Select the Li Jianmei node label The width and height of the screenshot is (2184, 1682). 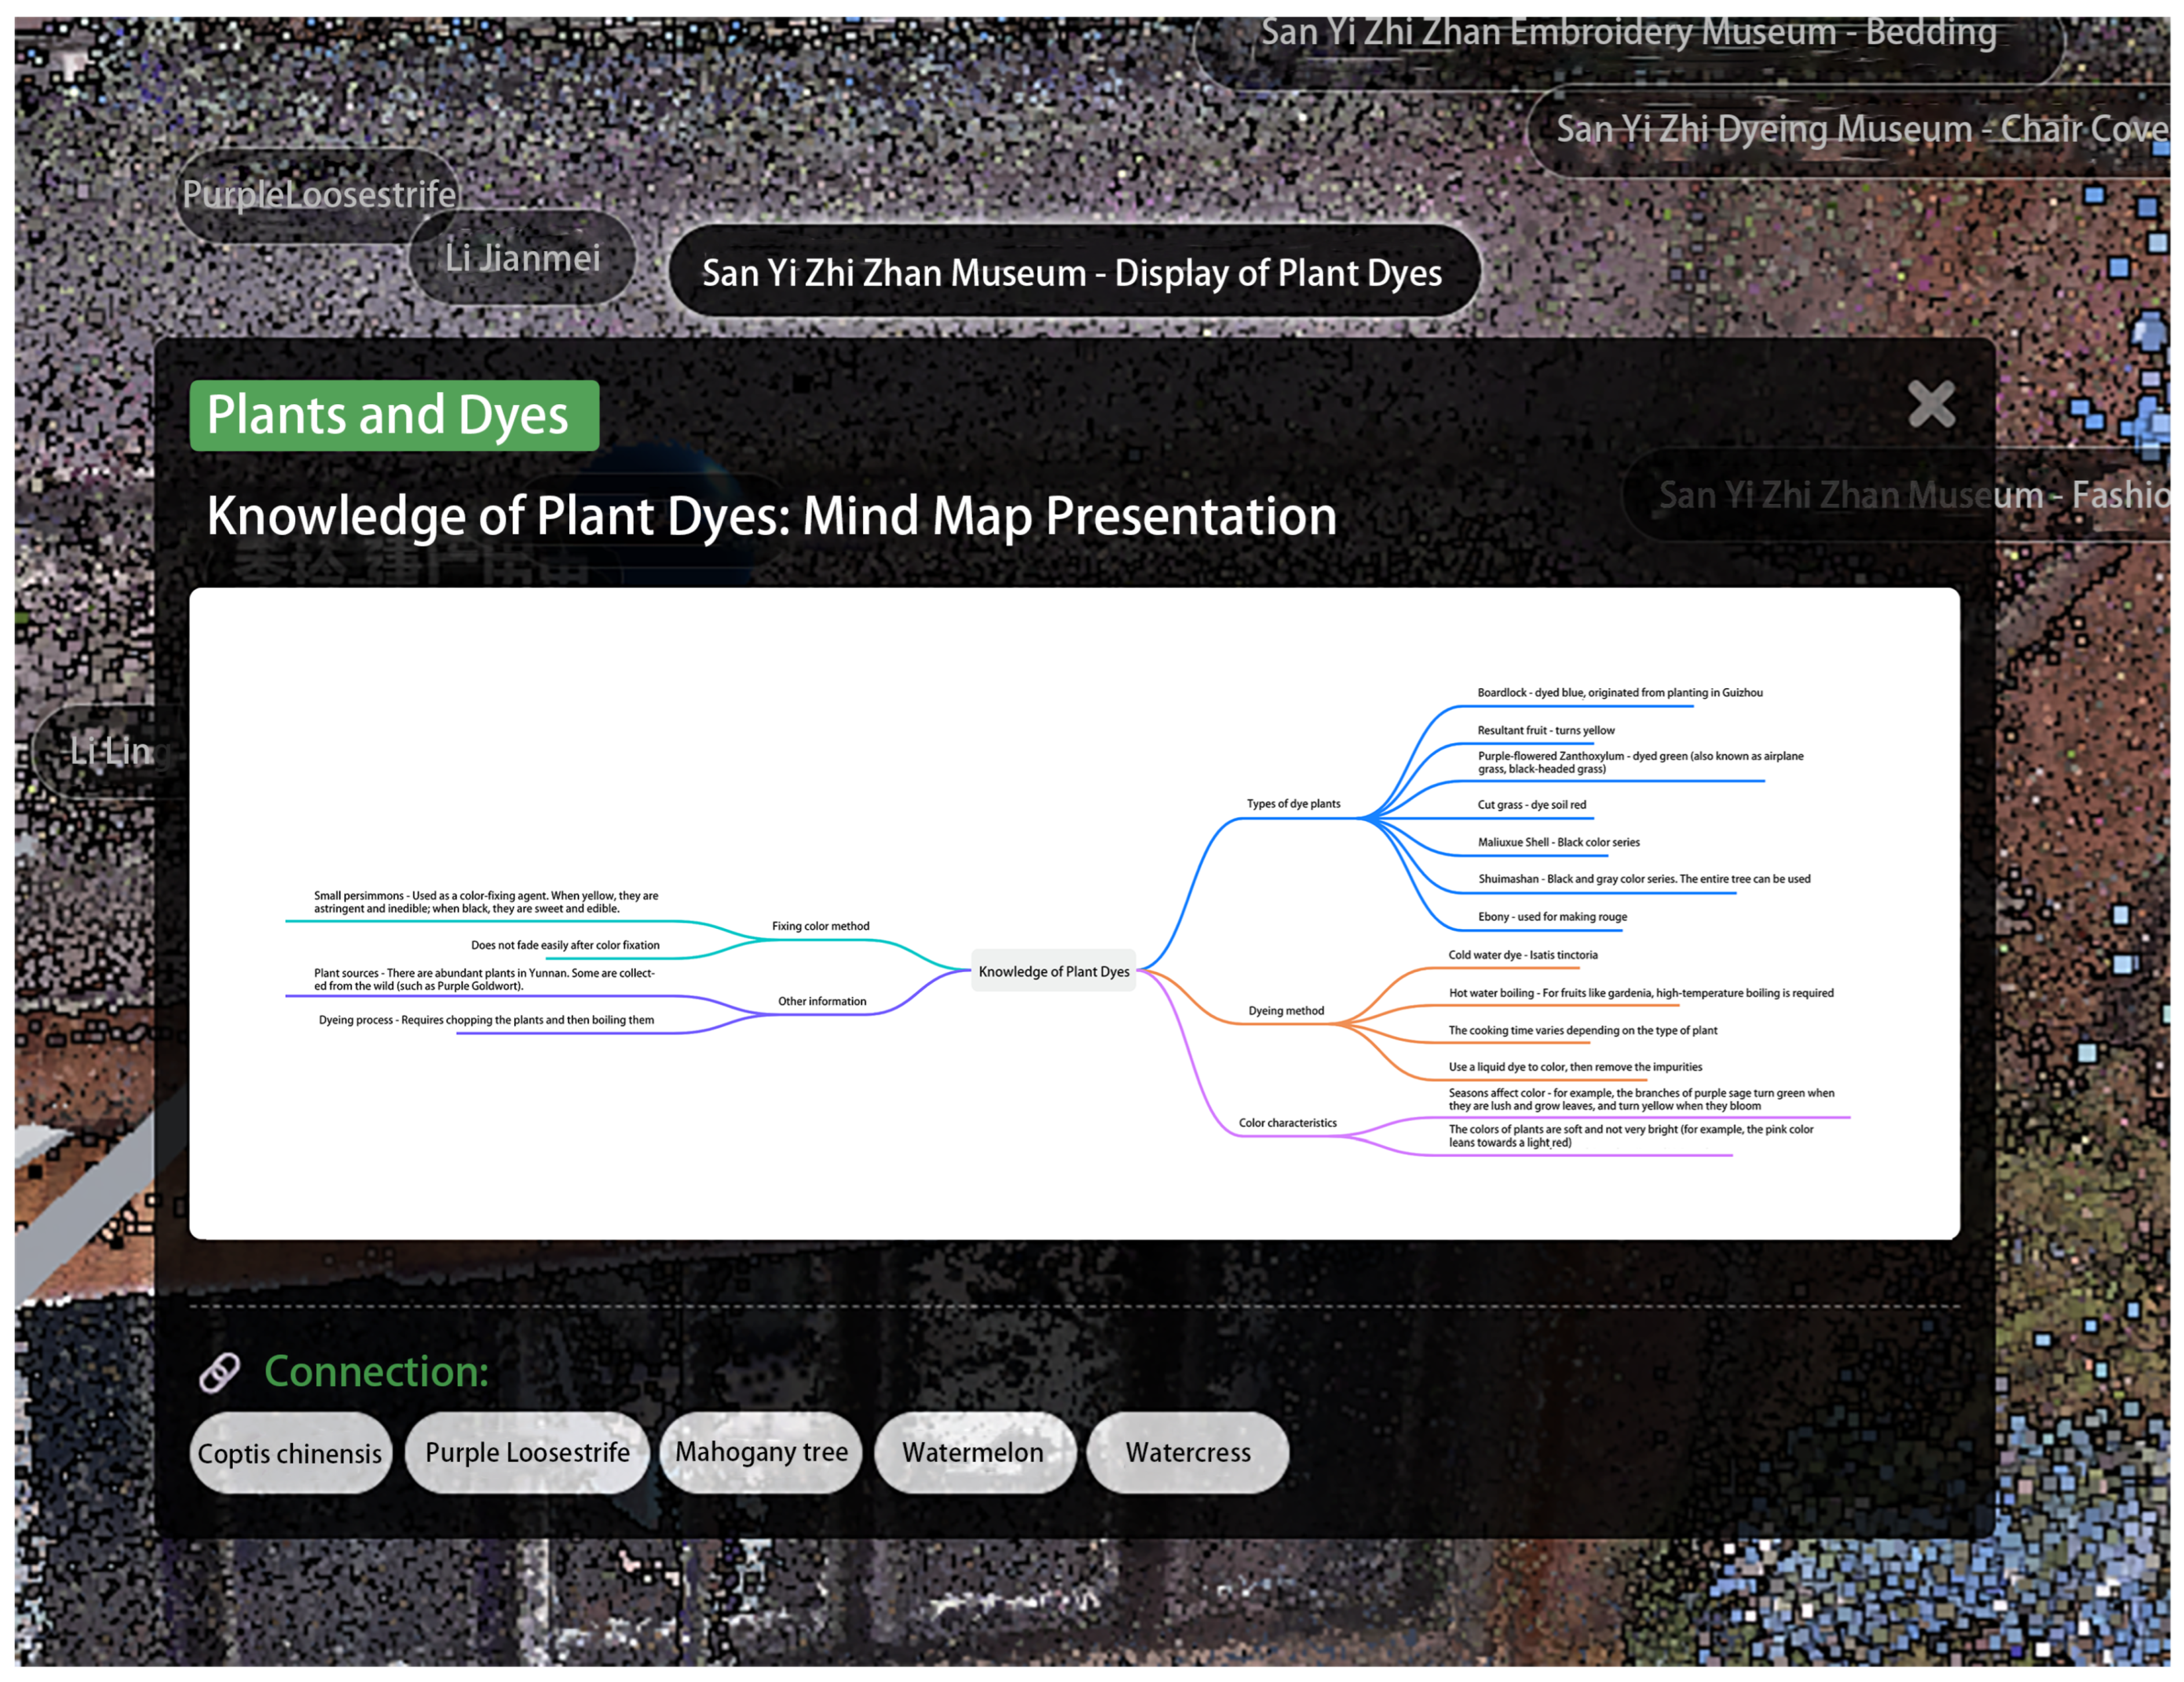click(x=522, y=258)
